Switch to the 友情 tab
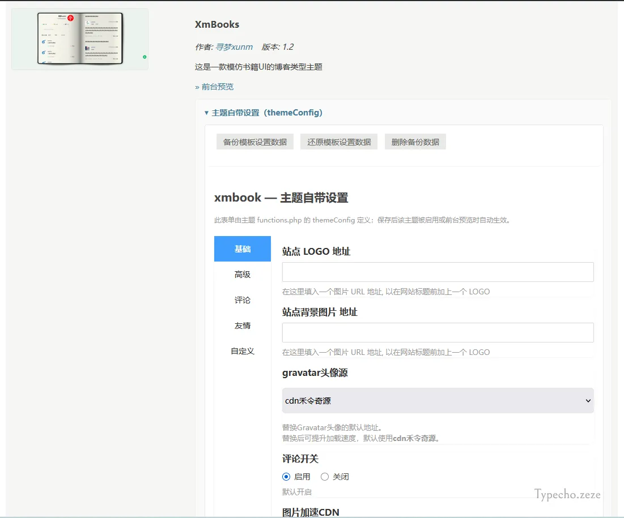 pyautogui.click(x=243, y=326)
